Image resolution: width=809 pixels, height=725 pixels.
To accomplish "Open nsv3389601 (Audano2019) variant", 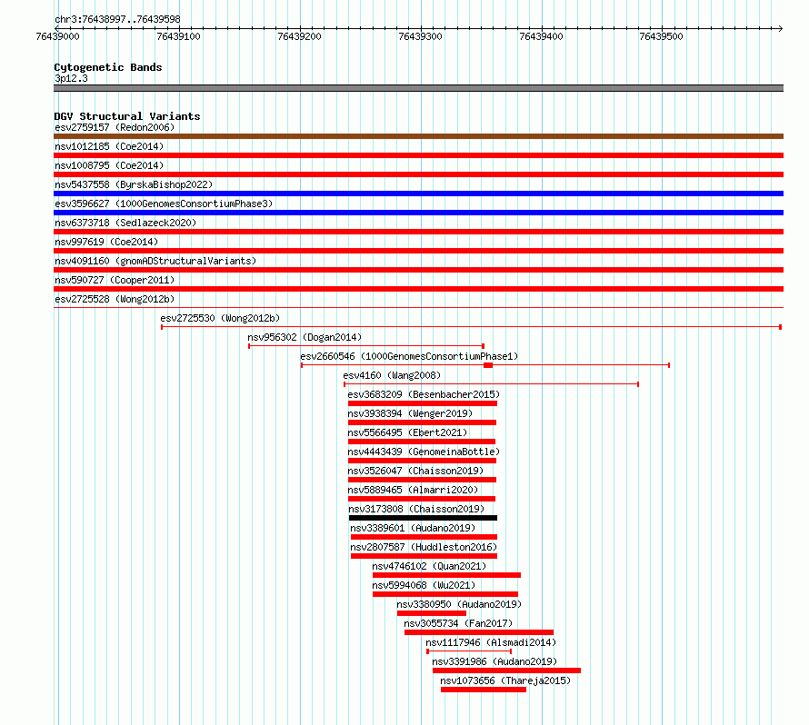I will 413,528.
